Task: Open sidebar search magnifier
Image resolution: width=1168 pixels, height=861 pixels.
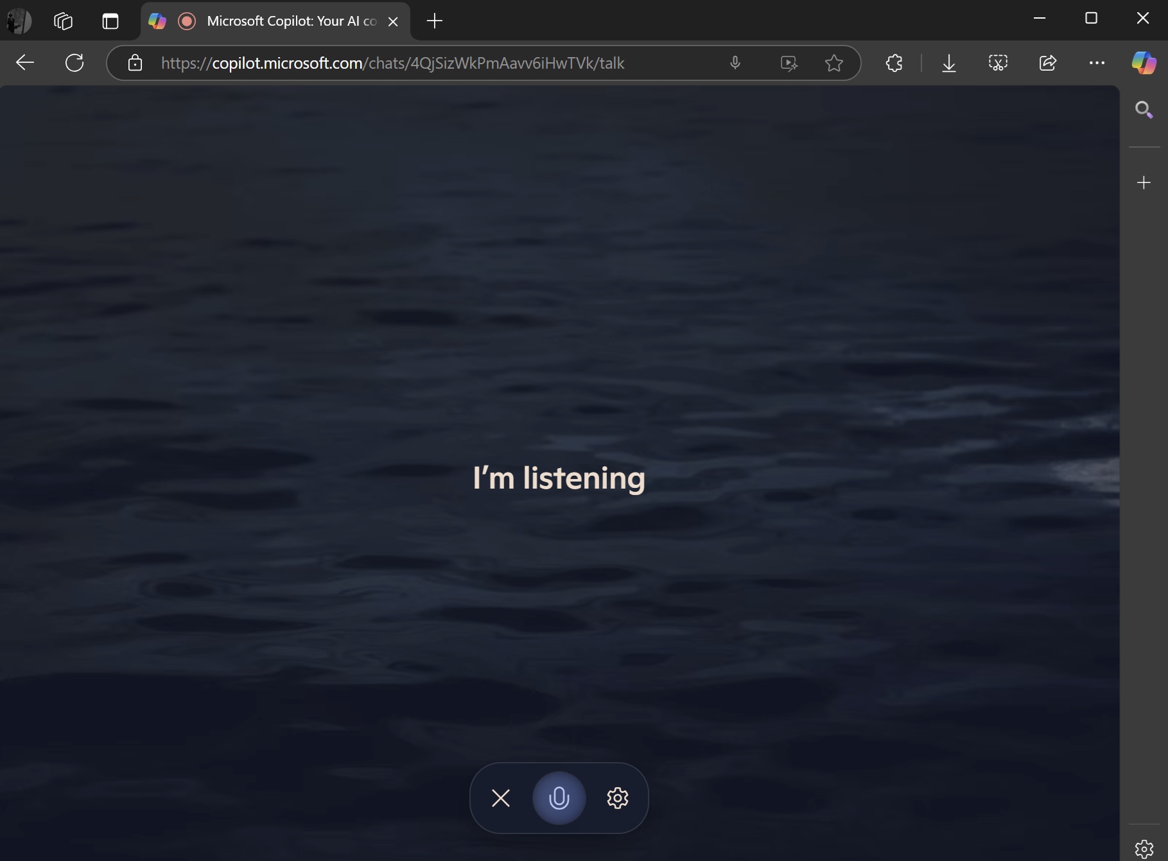Action: [1144, 110]
